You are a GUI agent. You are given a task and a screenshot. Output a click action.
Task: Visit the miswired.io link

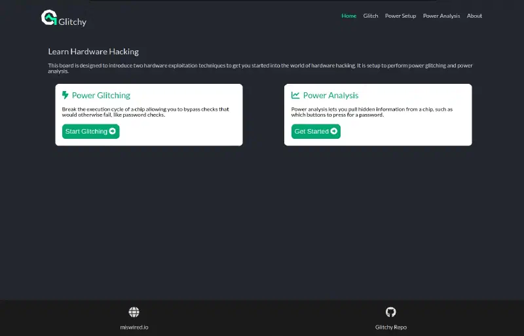[134, 327]
